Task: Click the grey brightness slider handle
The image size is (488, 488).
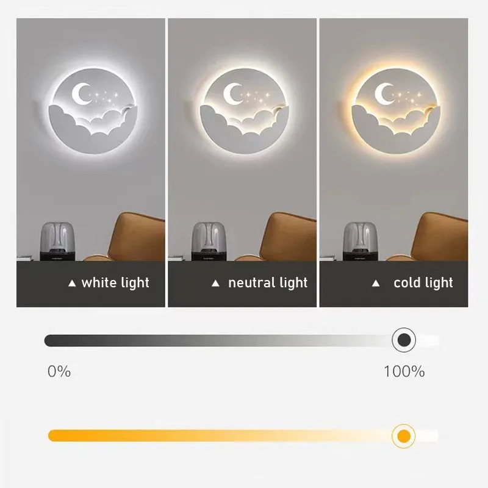Action: (404, 340)
